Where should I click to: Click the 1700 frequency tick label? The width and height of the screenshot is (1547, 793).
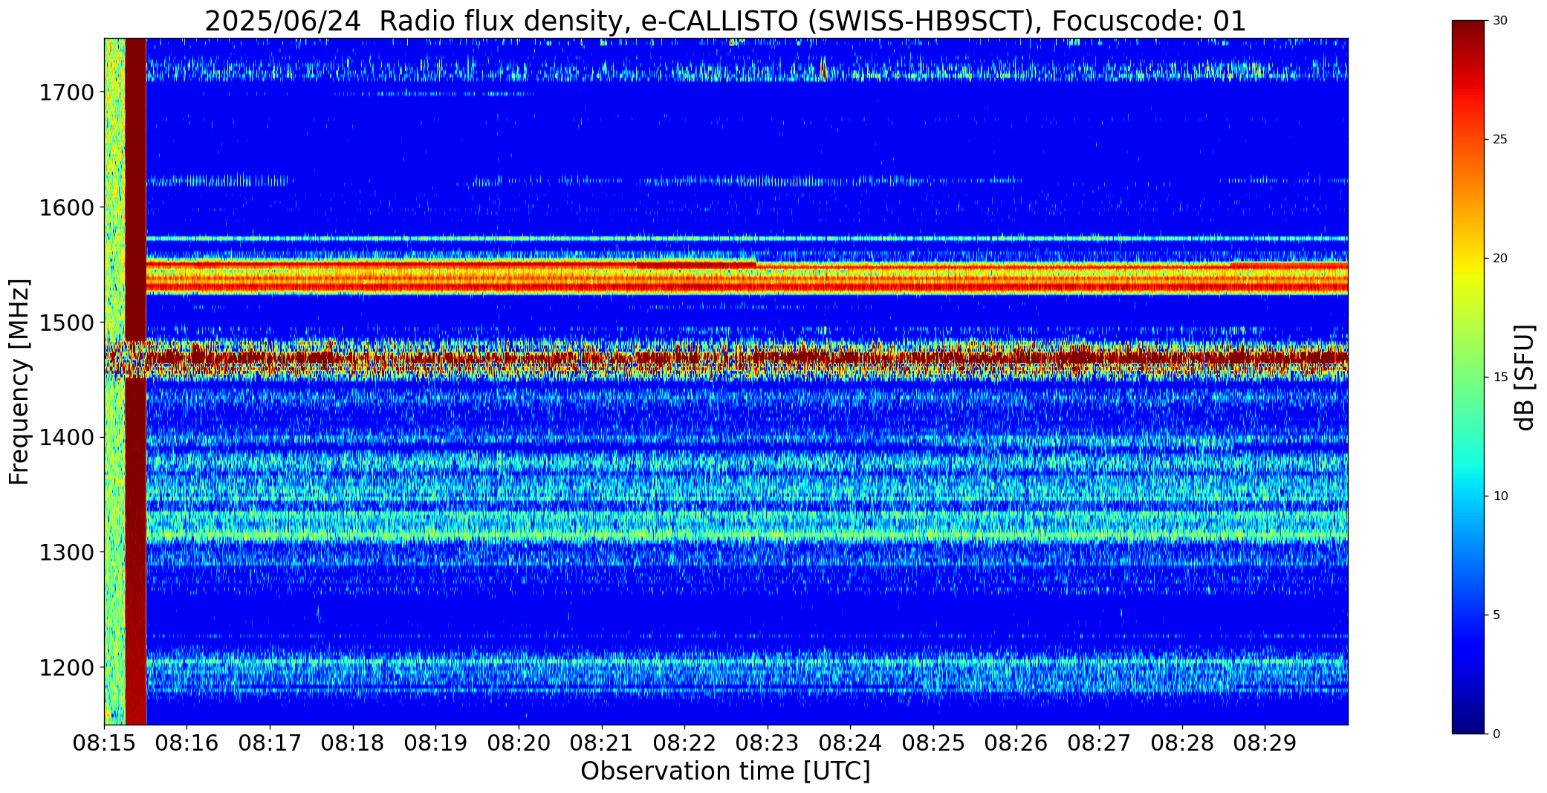[66, 93]
